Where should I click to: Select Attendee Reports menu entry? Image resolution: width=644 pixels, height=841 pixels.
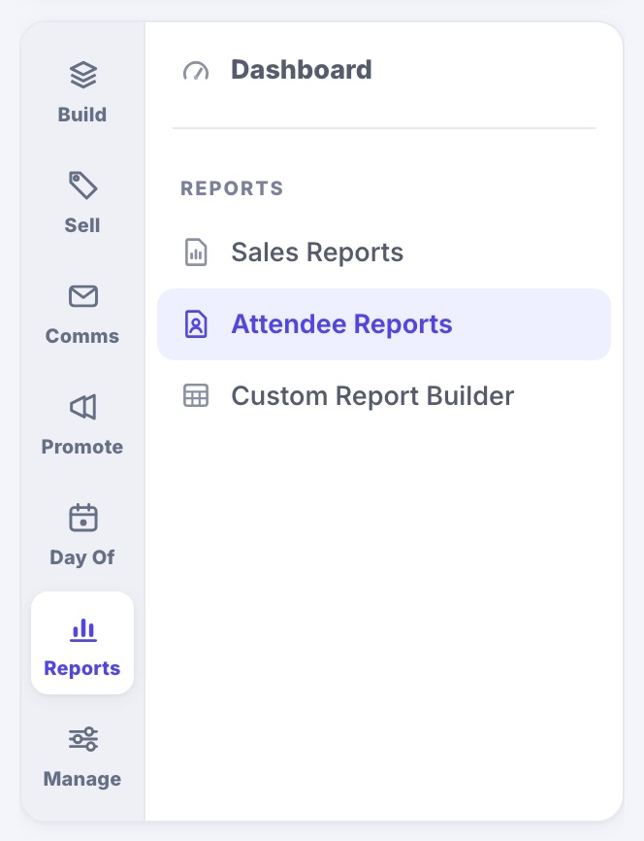384,324
